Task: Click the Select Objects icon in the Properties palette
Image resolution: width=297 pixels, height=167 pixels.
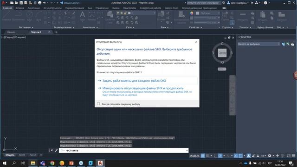Action: click(x=288, y=44)
